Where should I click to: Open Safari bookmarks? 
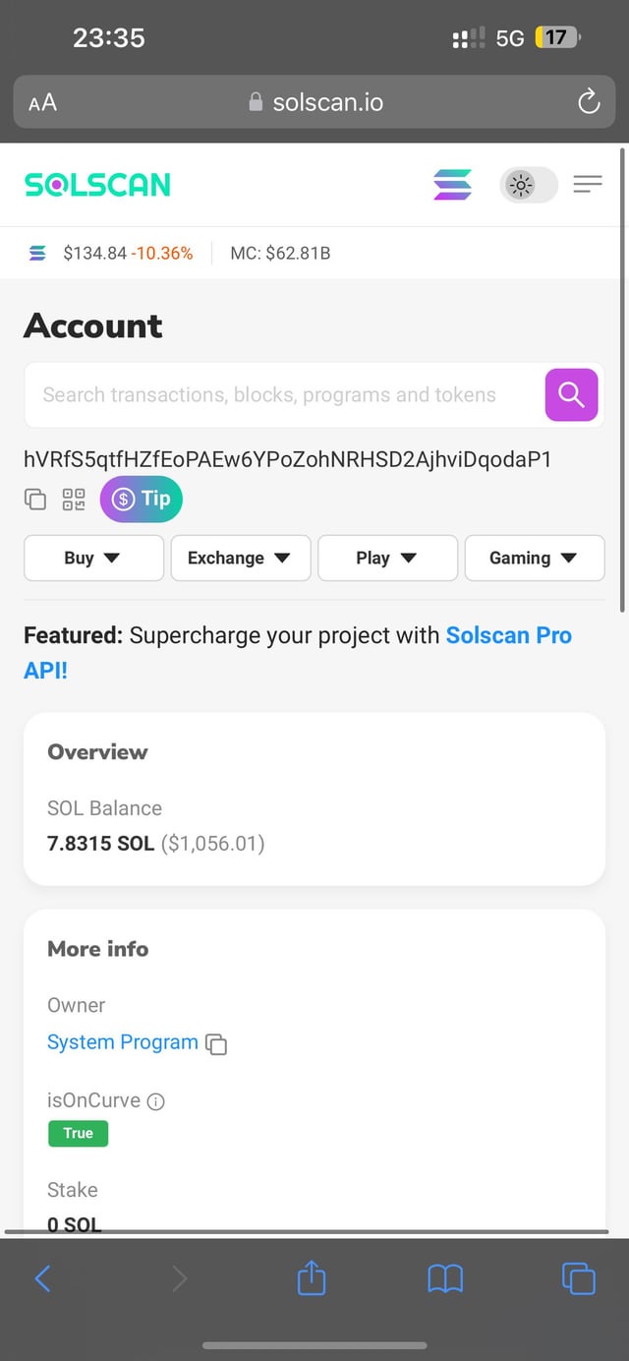[445, 1278]
